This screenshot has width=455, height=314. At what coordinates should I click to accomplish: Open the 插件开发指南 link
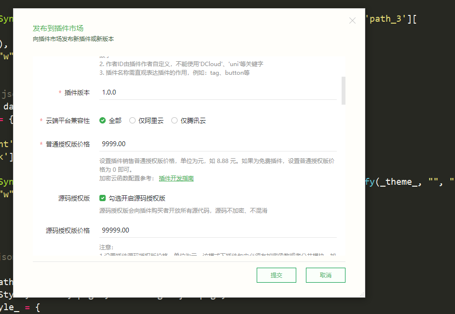176,178
